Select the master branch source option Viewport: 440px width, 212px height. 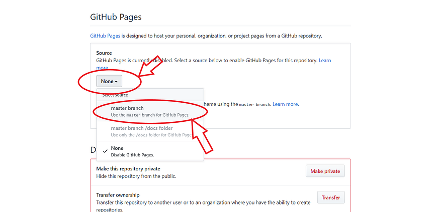150,111
